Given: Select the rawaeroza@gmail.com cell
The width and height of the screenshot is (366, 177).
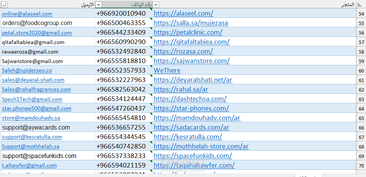Looking at the screenshot, I should point(48,52).
